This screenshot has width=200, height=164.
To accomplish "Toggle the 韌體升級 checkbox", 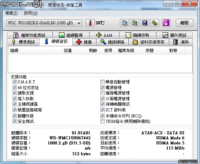I will click(x=14, y=116).
